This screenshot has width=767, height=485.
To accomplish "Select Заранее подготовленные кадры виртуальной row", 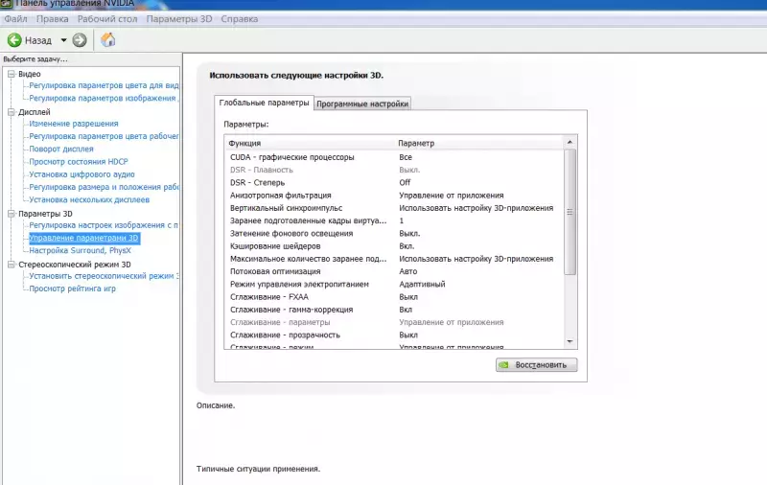I will coord(394,221).
